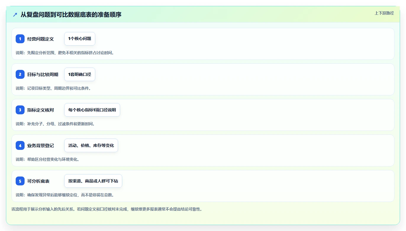This screenshot has width=406, height=231.
Task: Click the 经营问题定义 step title
Action: 41,39
